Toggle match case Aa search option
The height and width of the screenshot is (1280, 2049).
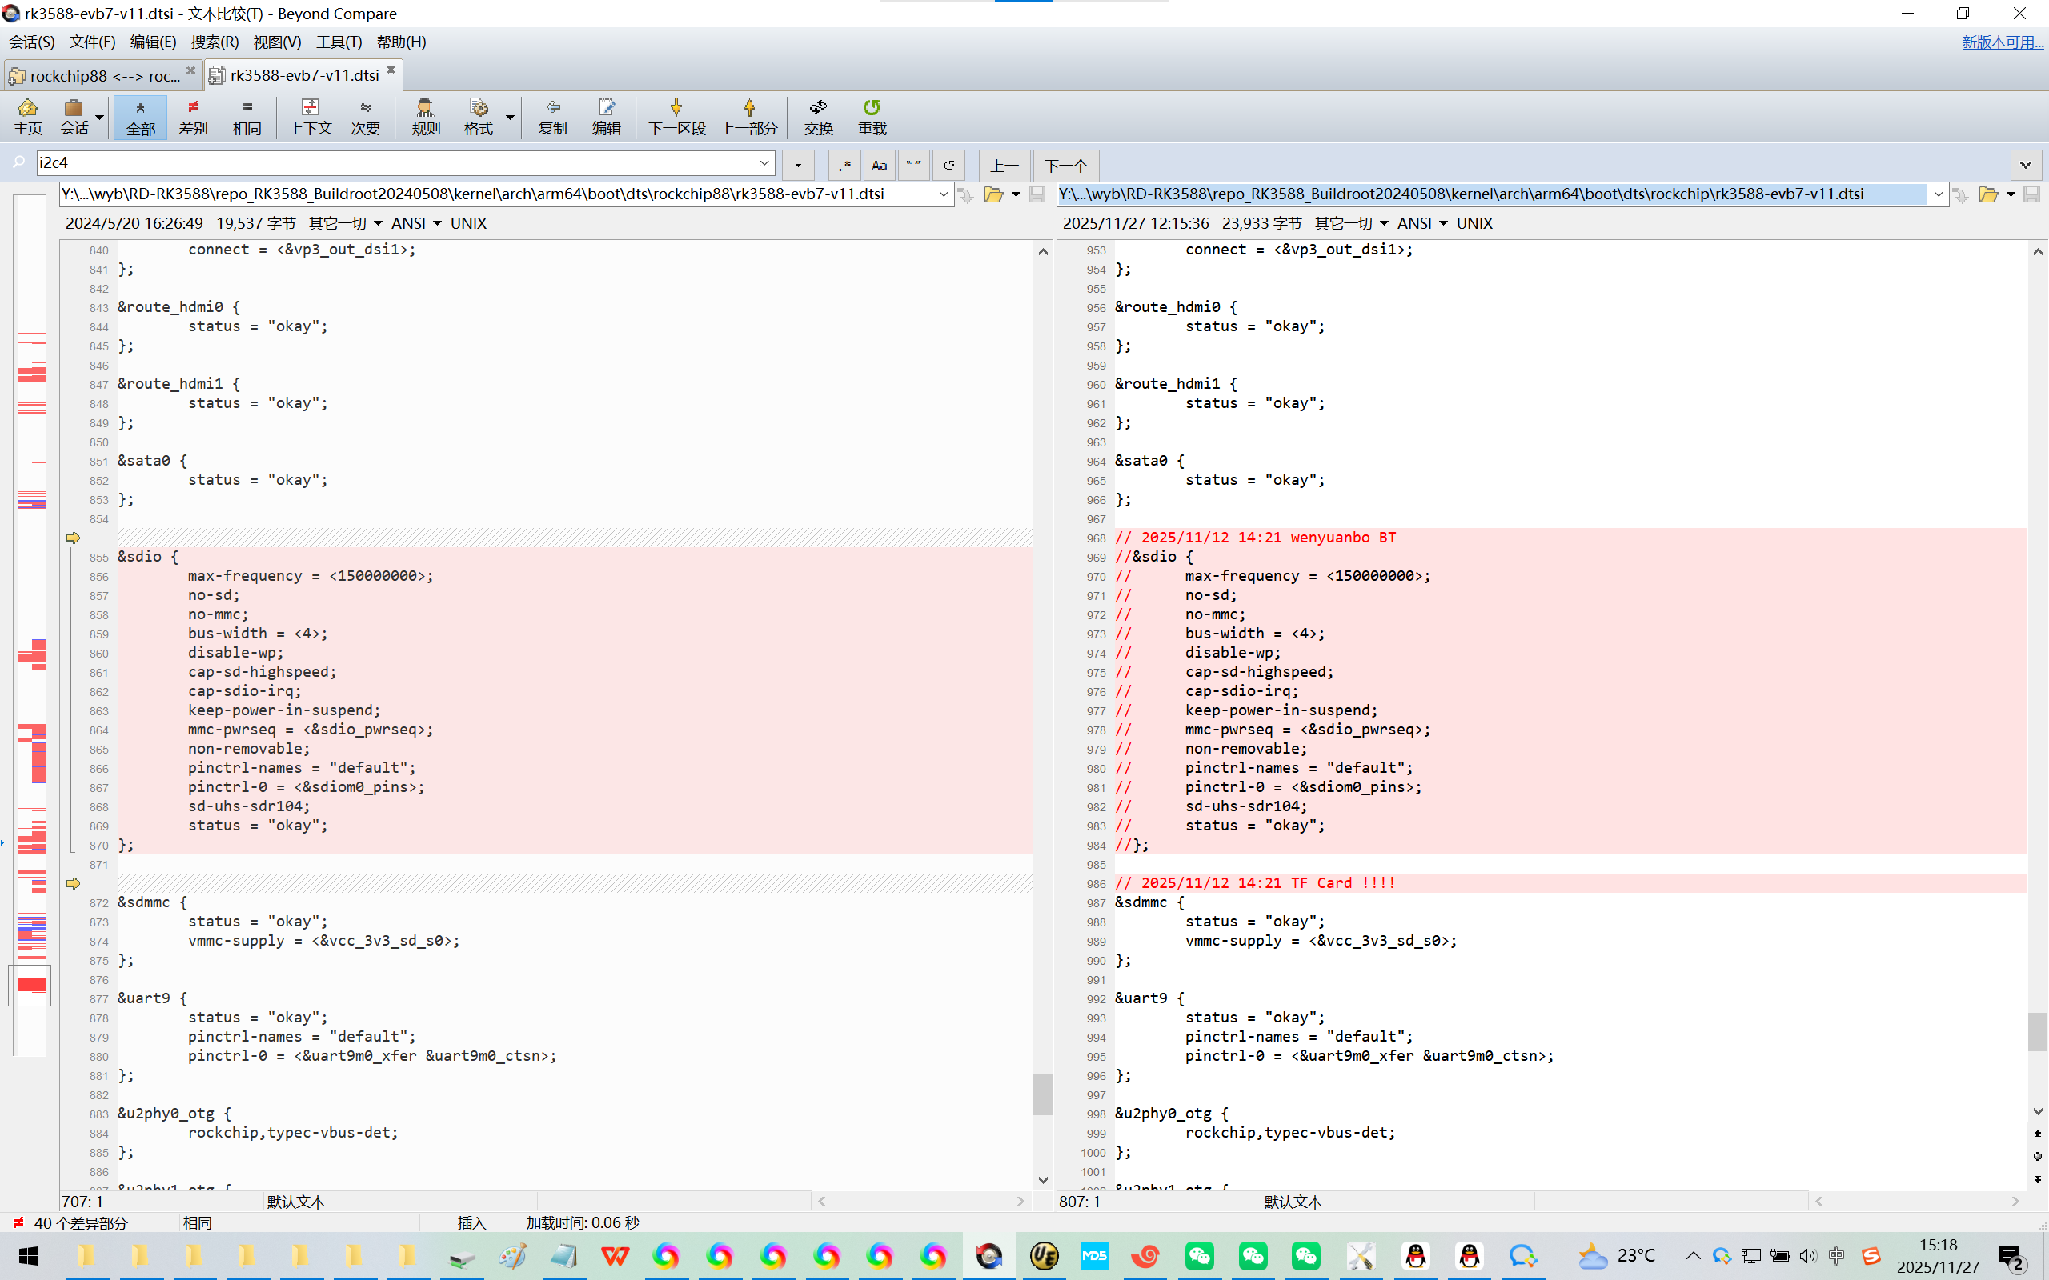(879, 165)
